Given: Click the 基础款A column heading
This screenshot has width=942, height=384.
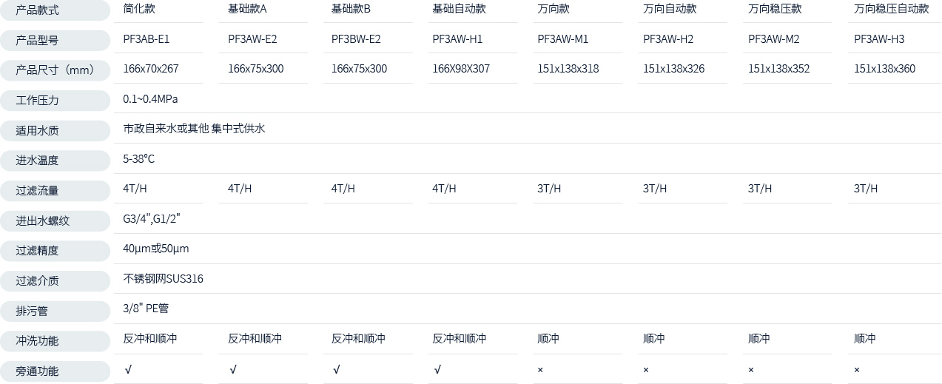Looking at the screenshot, I should click(x=247, y=9).
